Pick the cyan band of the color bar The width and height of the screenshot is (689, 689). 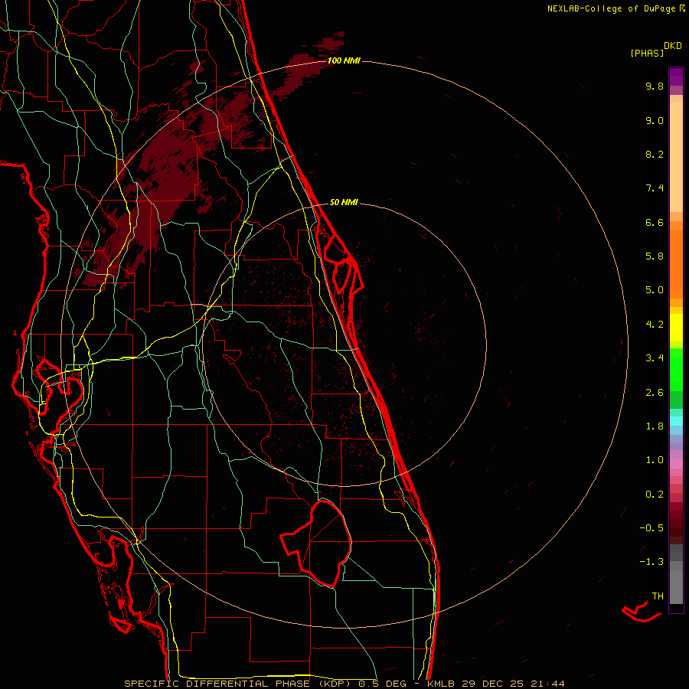(676, 421)
